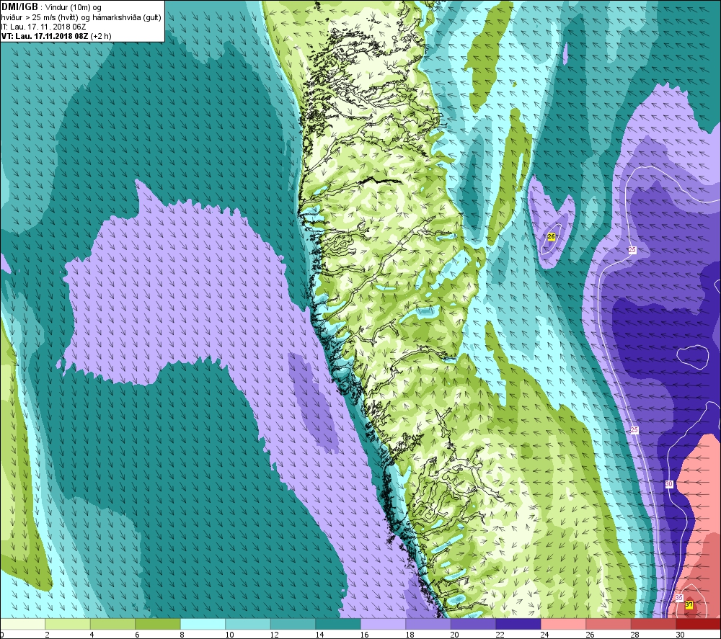Pick the teal 12–14 m/s legend swatch

pos(293,624)
